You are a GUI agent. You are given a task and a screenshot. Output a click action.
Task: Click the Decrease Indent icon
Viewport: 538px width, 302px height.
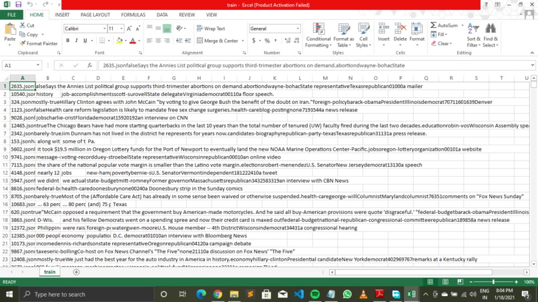tap(179, 41)
